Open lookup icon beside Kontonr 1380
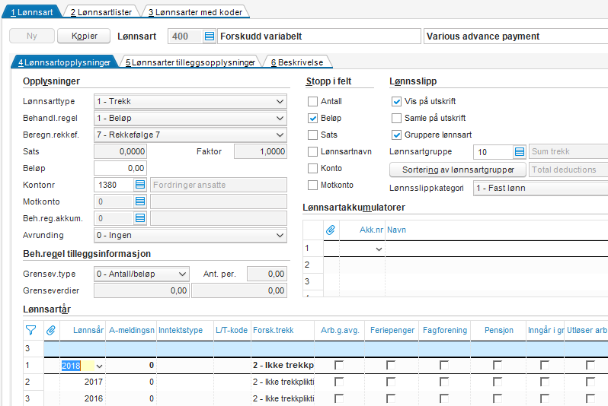The width and height of the screenshot is (608, 406). [x=140, y=185]
